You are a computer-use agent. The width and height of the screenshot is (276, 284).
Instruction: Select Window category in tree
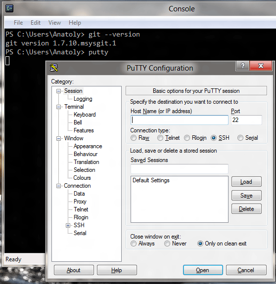click(x=74, y=138)
